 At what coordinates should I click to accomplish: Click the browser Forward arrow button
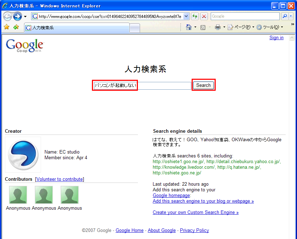(17, 17)
